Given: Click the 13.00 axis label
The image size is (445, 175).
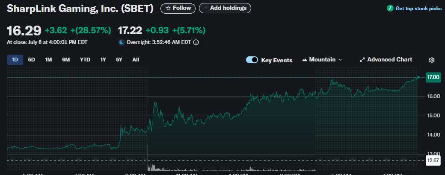Looking at the screenshot, I should [x=433, y=154].
